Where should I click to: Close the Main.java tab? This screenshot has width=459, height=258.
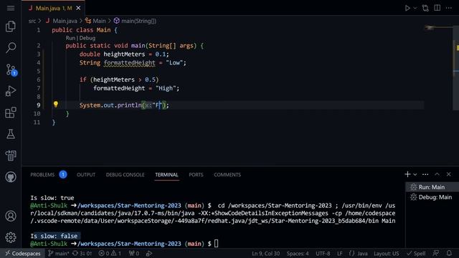pos(78,8)
